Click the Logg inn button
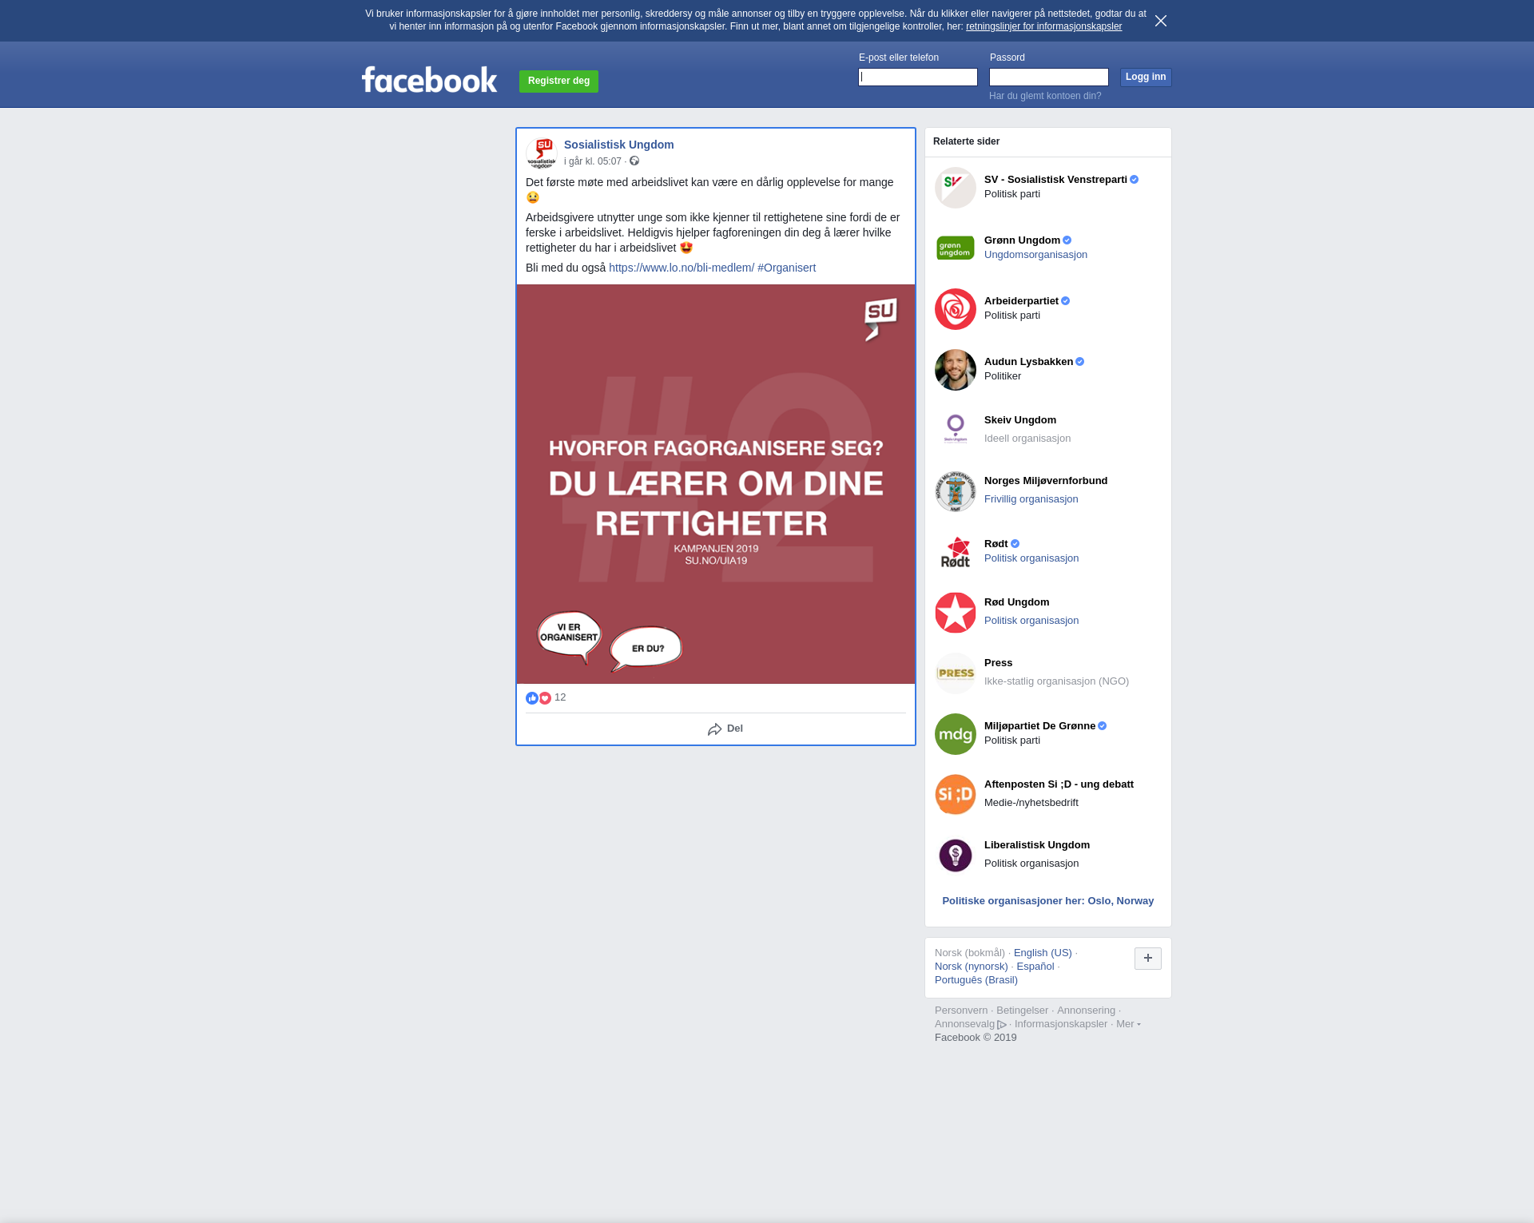 tap(1146, 77)
